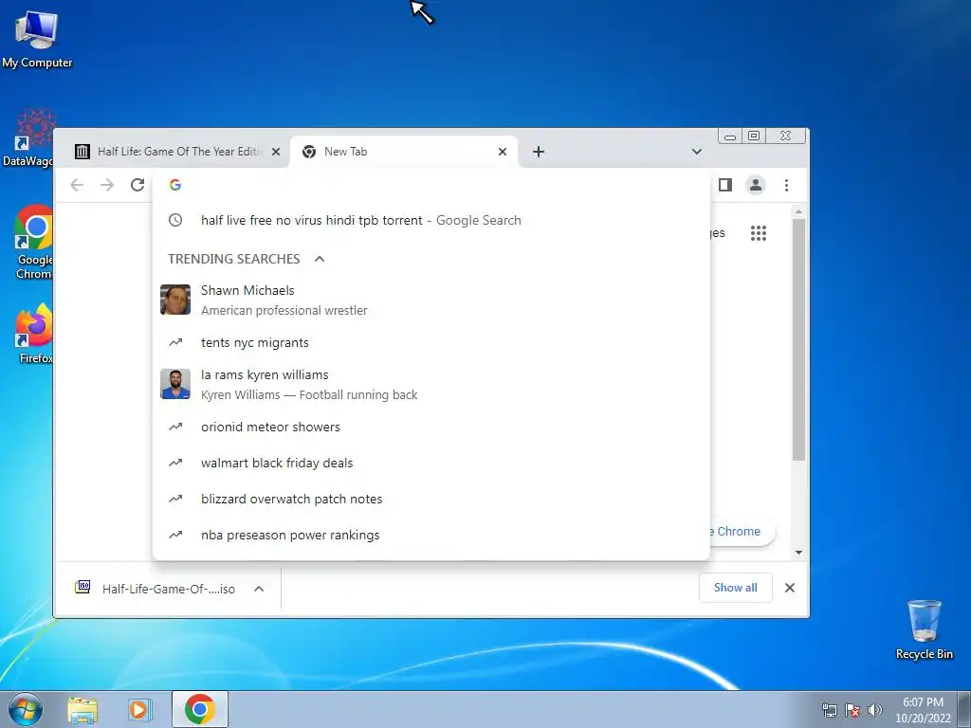Collapse the Trending Searches section

click(x=320, y=259)
